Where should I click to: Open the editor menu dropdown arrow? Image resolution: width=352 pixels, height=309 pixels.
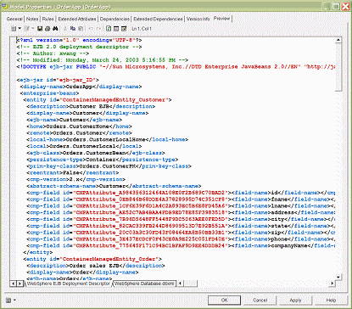[20, 28]
